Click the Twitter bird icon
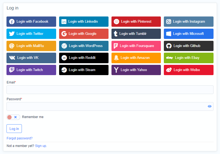 pyautogui.click(x=12, y=34)
